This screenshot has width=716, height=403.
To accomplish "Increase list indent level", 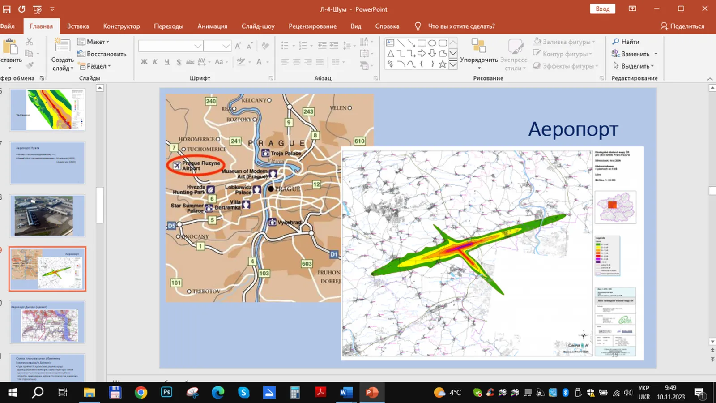I will [x=334, y=46].
